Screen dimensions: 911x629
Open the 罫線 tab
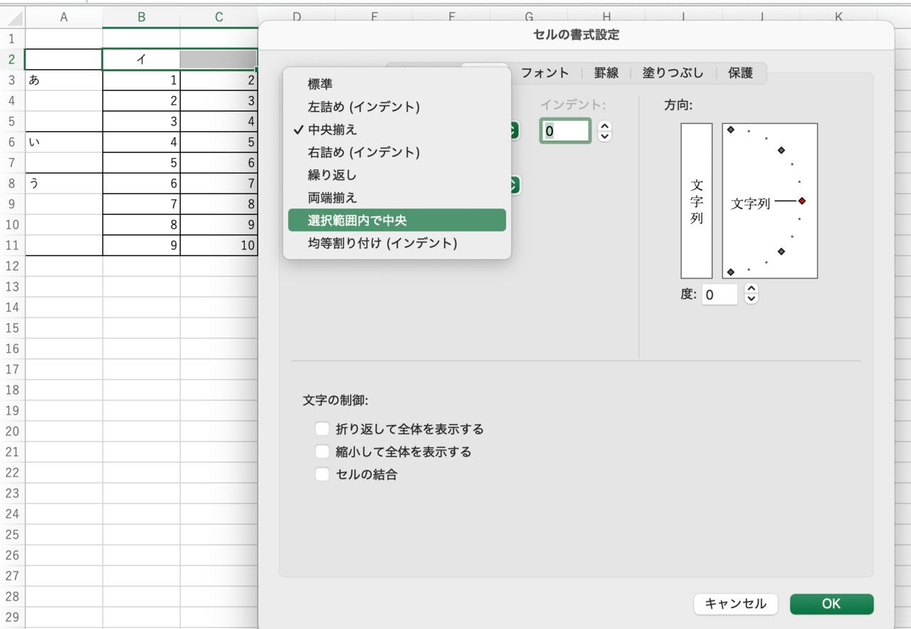[x=606, y=73]
